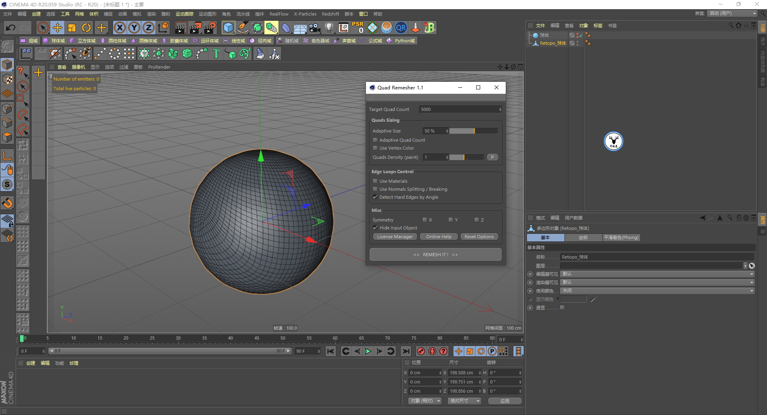767x415 pixels.
Task: Enable Use Vertex Color checkbox
Action: (376, 148)
